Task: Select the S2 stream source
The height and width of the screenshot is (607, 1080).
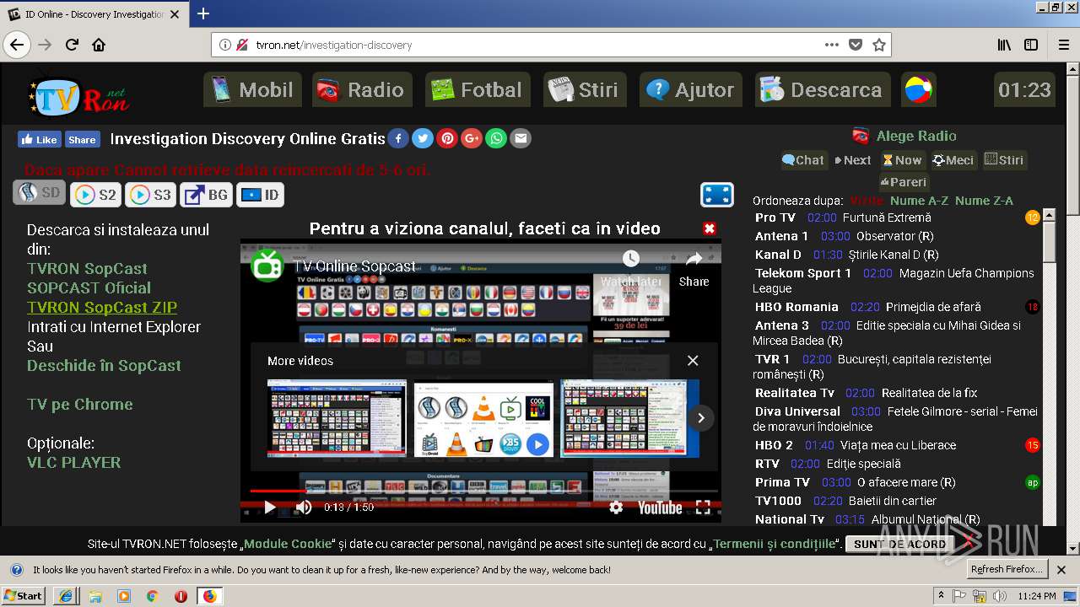Action: tap(95, 195)
